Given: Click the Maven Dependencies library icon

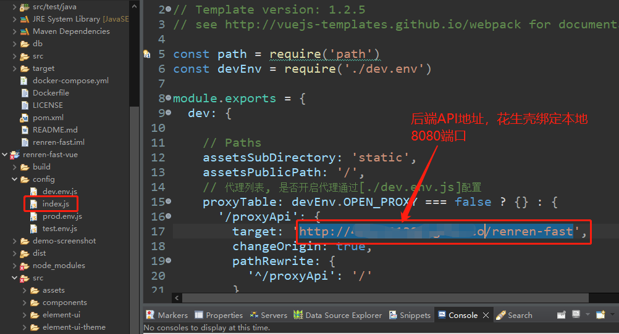Looking at the screenshot, I should tap(25, 31).
